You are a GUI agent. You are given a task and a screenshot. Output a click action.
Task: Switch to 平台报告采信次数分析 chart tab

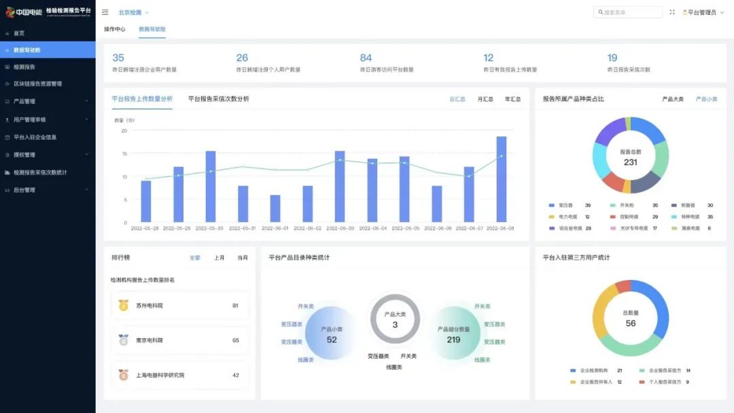pyautogui.click(x=218, y=99)
